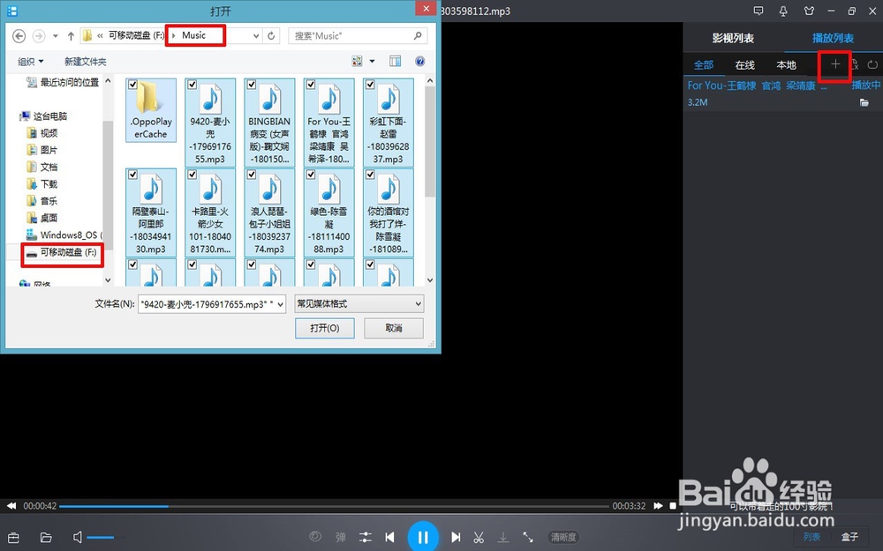
Task: Click the 清晰度 quality button
Action: pos(563,538)
